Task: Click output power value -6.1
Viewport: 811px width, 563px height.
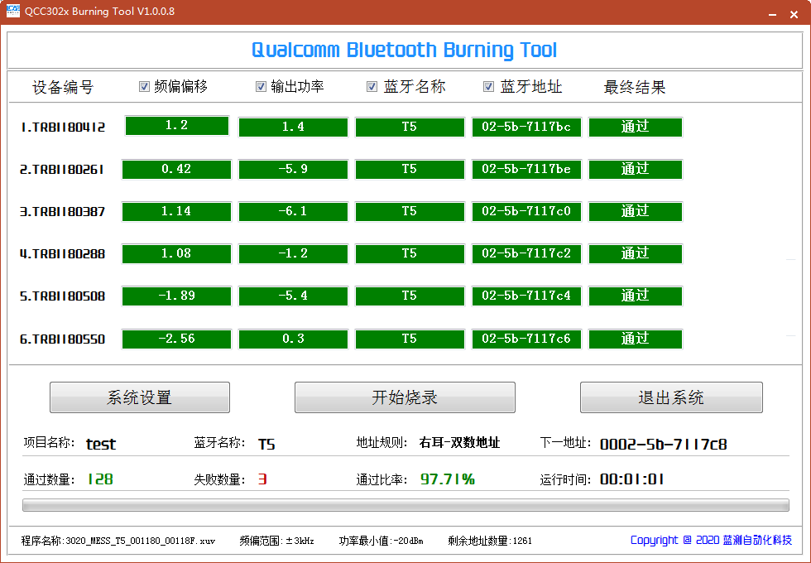Action: pos(293,212)
